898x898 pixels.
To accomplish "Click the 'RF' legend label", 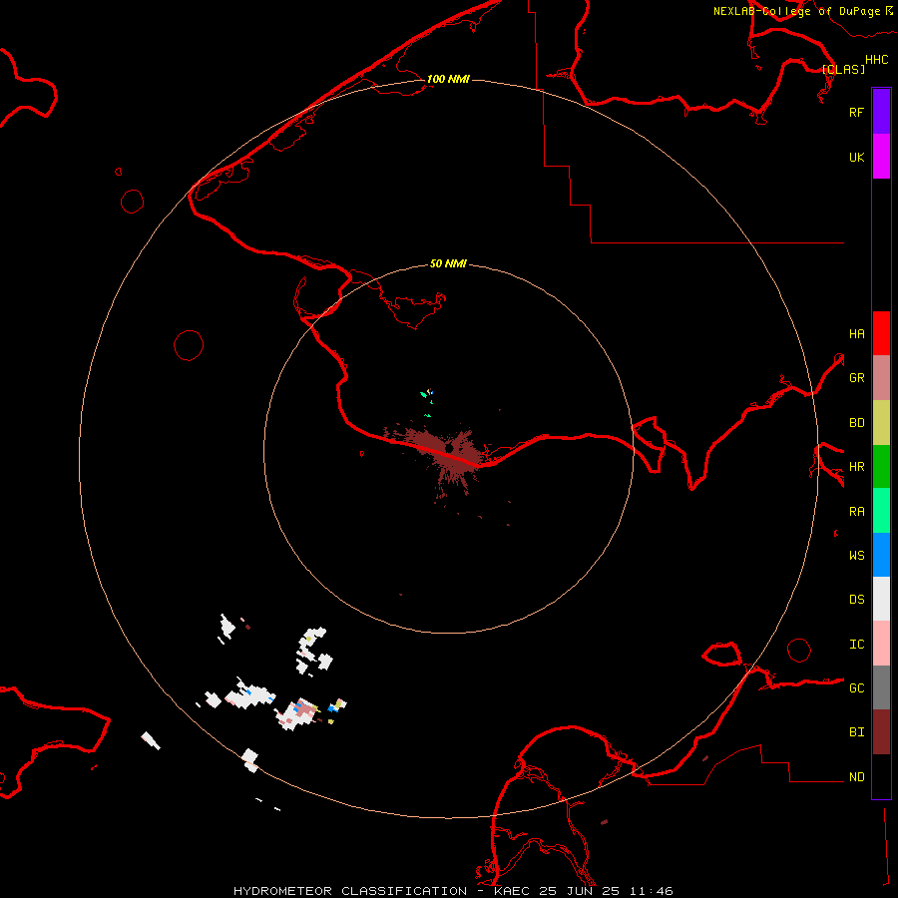I will pyautogui.click(x=856, y=112).
